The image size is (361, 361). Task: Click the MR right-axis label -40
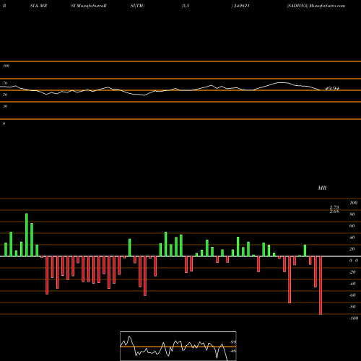click(x=352, y=284)
